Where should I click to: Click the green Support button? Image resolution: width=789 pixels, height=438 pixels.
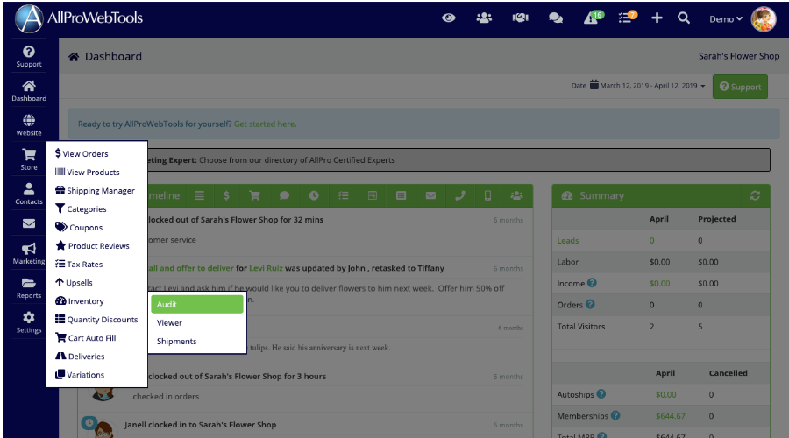click(740, 87)
